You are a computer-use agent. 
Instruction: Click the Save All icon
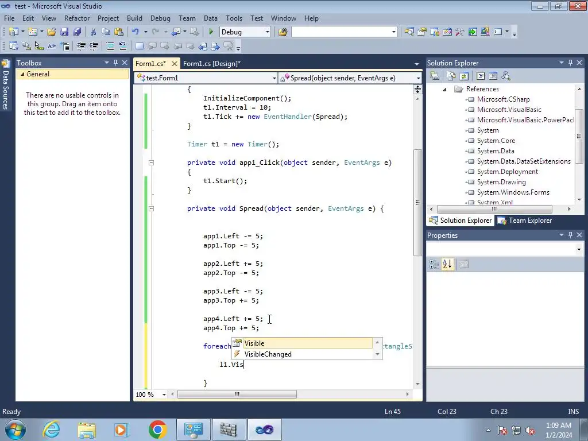pyautogui.click(x=78, y=32)
